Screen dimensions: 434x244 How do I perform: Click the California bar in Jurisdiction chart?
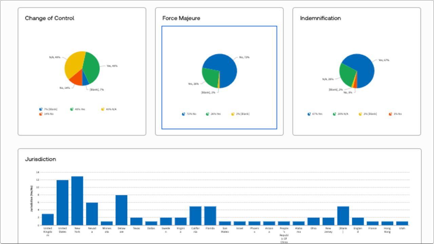[196, 216]
